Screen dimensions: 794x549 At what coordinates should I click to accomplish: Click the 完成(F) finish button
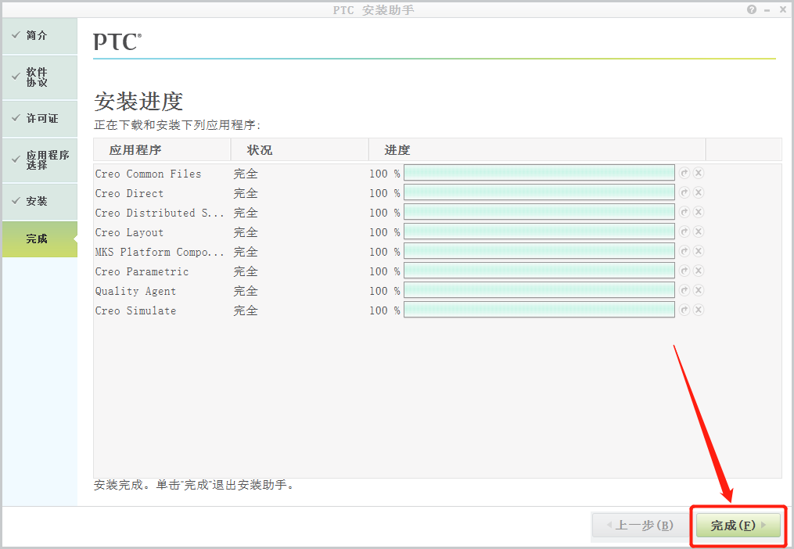click(738, 526)
